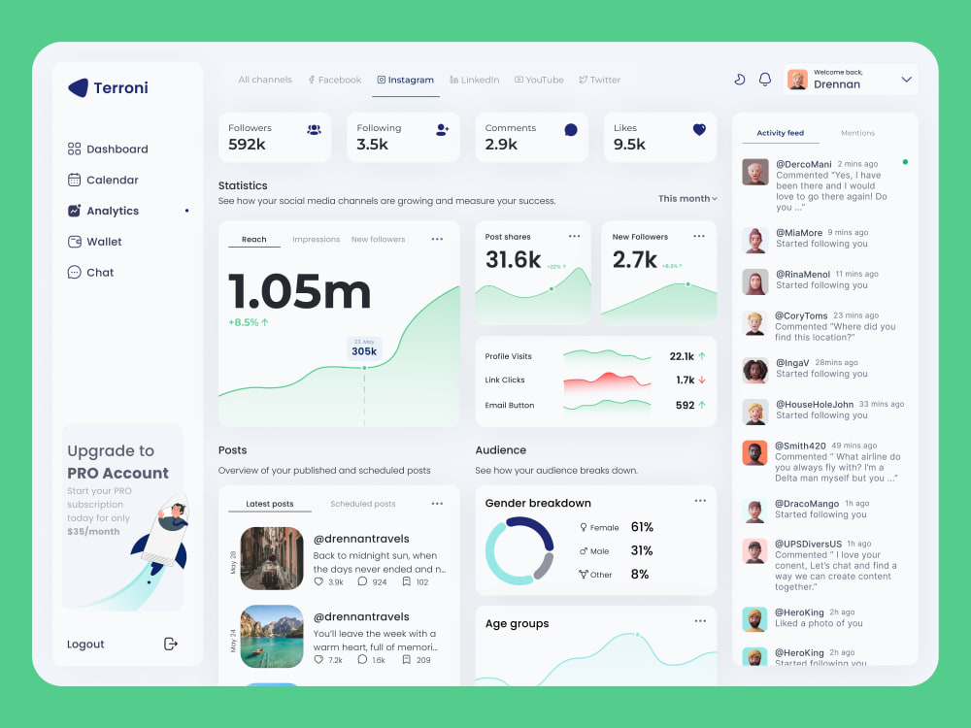Click the Post shares chart point
The image size is (971, 728).
point(552,288)
